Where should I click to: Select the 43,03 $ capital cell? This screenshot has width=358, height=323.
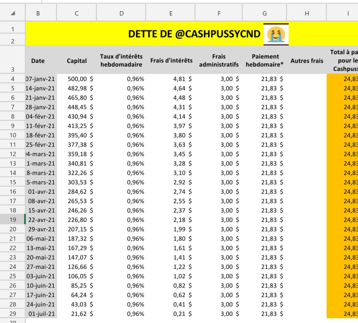click(x=77, y=304)
